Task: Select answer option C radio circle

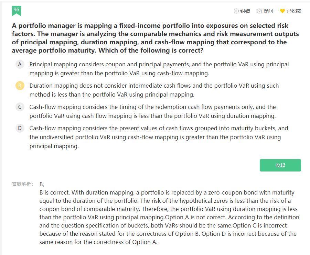Action: (20, 107)
